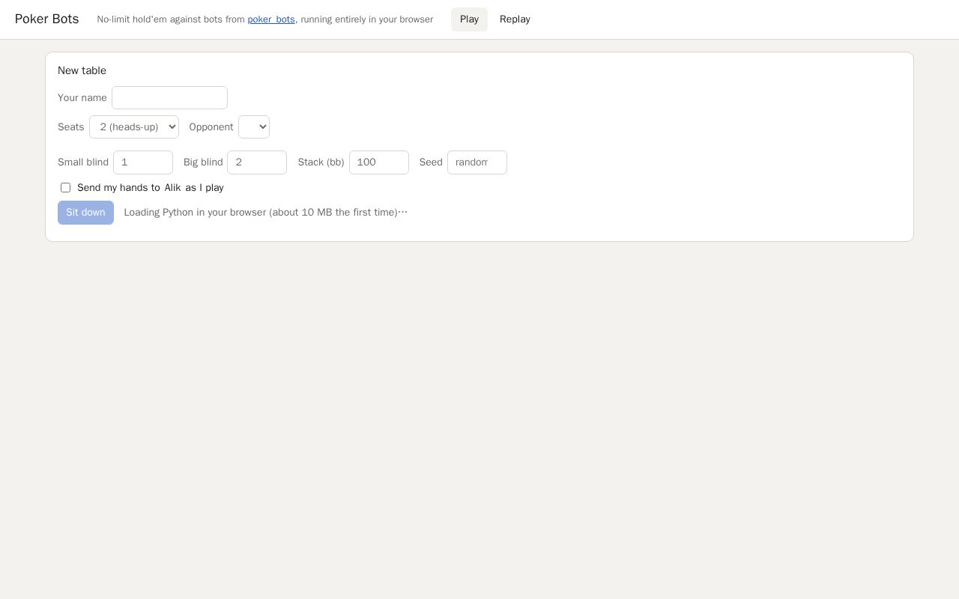
Task: Open the Opponent dropdown
Action: [x=254, y=127]
